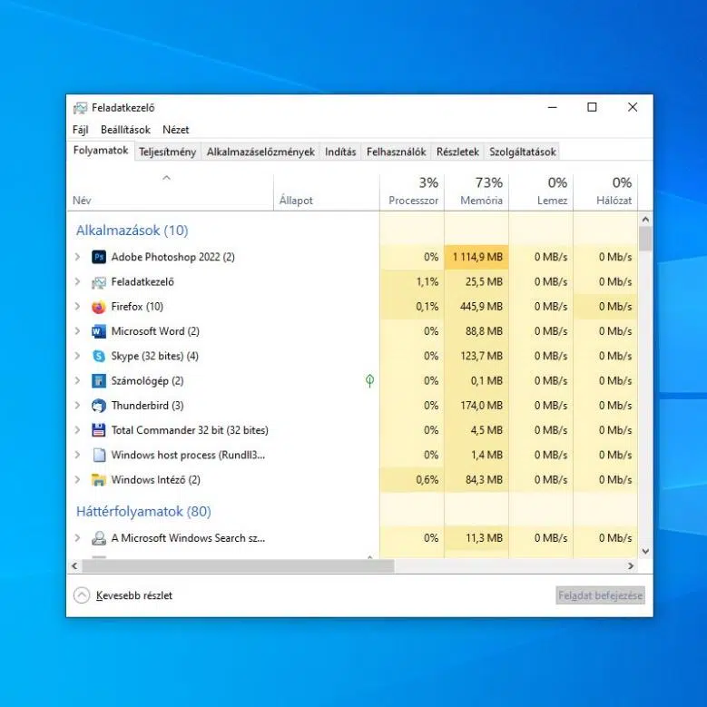Screen dimensions: 707x707
Task: Sort by the Állapot column header
Action: 327,192
